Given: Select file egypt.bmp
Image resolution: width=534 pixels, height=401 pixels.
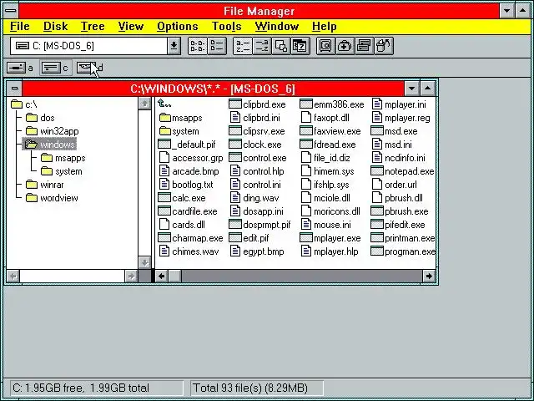Looking at the screenshot, I should click(x=257, y=251).
